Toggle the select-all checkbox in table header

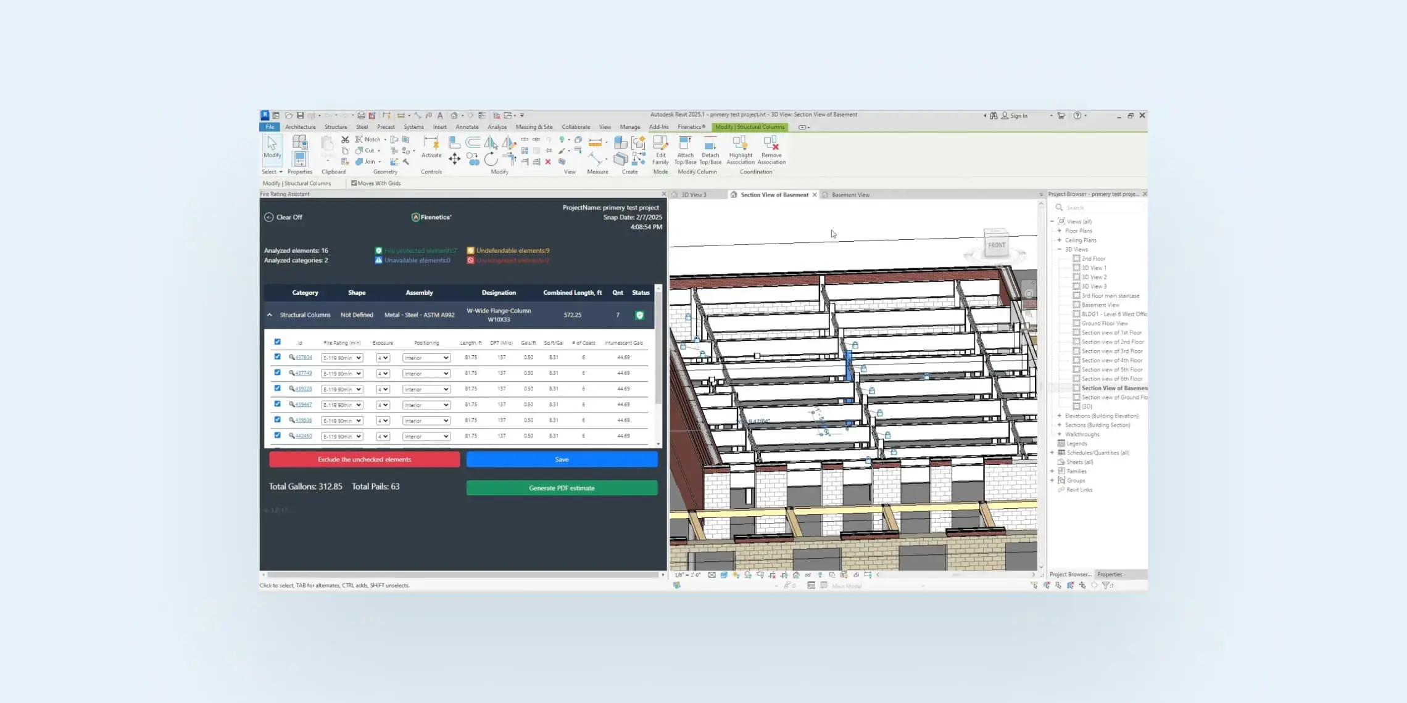point(277,342)
